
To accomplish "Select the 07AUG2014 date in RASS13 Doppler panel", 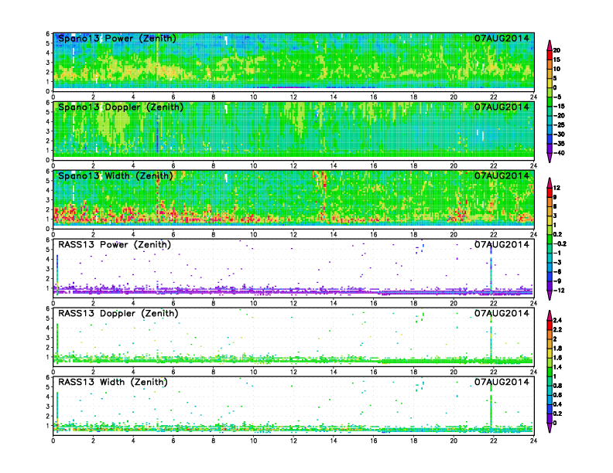I will tap(502, 313).
